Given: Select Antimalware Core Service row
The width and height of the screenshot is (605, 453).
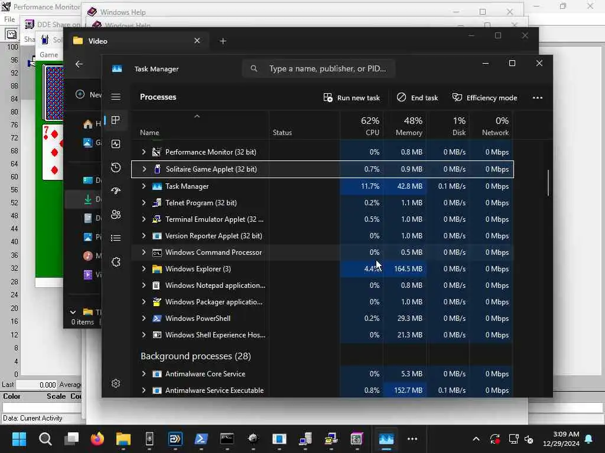Looking at the screenshot, I should 322,374.
